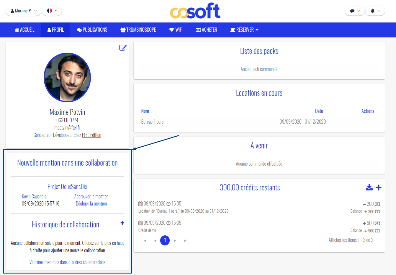Open Kevin Cauchois's profile link

click(x=34, y=197)
